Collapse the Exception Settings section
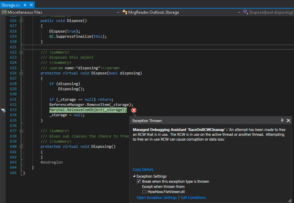This screenshot has height=203, width=294. click(x=134, y=176)
